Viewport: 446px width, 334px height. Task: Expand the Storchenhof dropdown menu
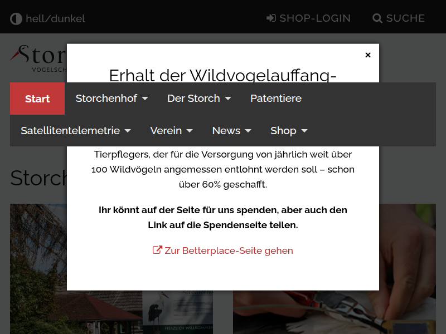point(111,99)
